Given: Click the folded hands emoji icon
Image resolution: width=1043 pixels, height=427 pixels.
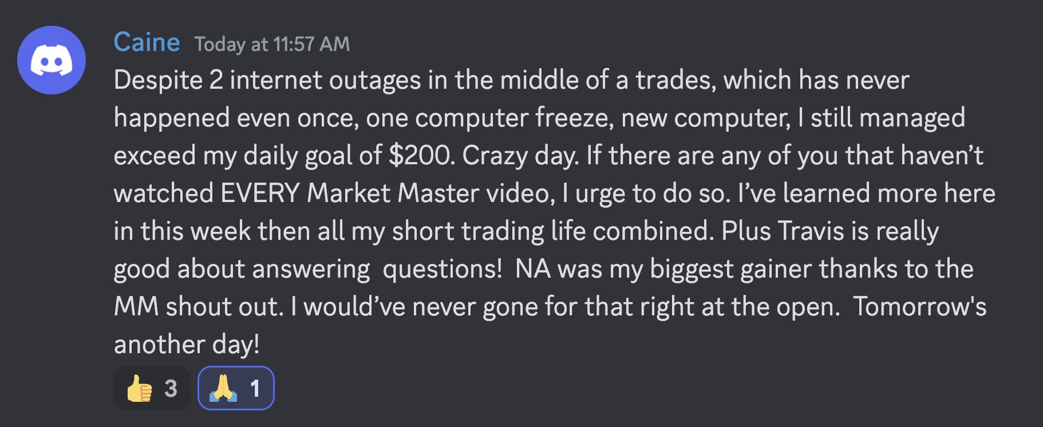Looking at the screenshot, I should click(223, 389).
